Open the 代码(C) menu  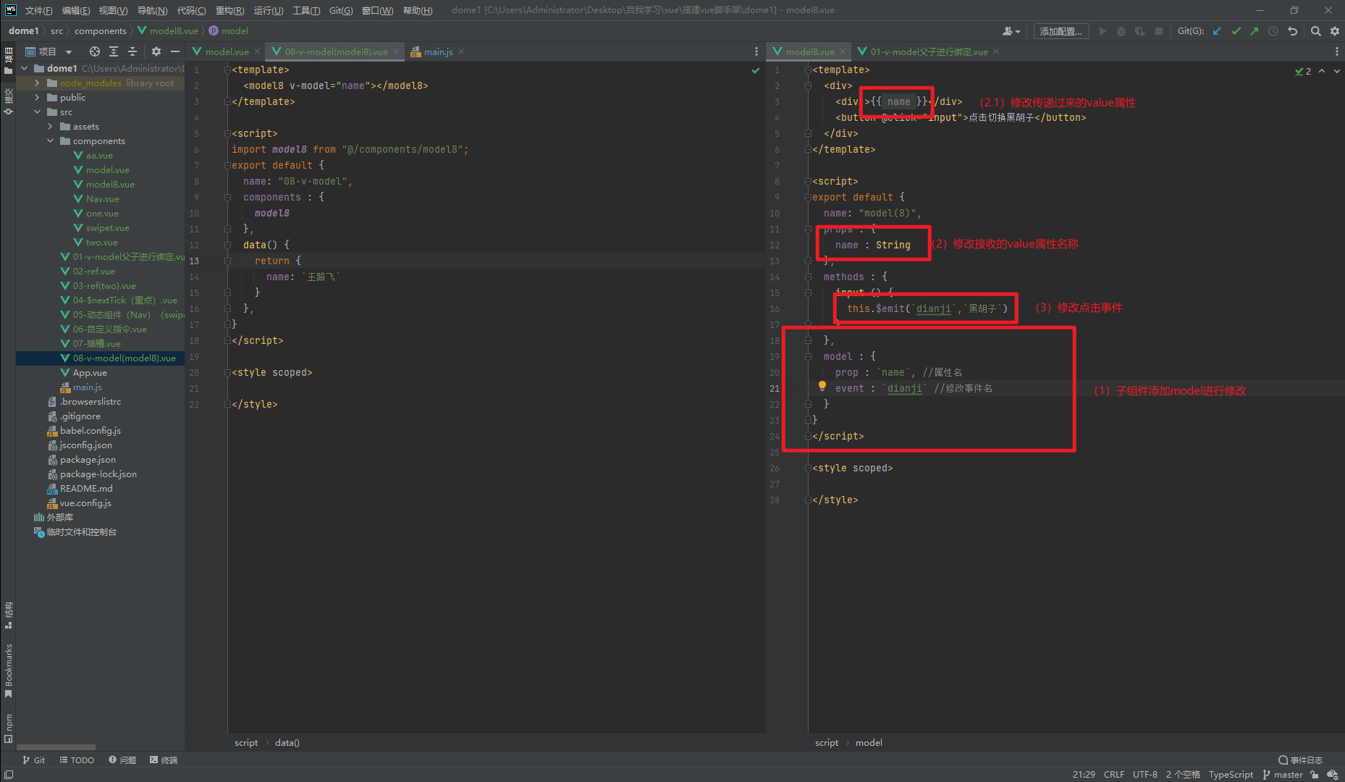[191, 10]
